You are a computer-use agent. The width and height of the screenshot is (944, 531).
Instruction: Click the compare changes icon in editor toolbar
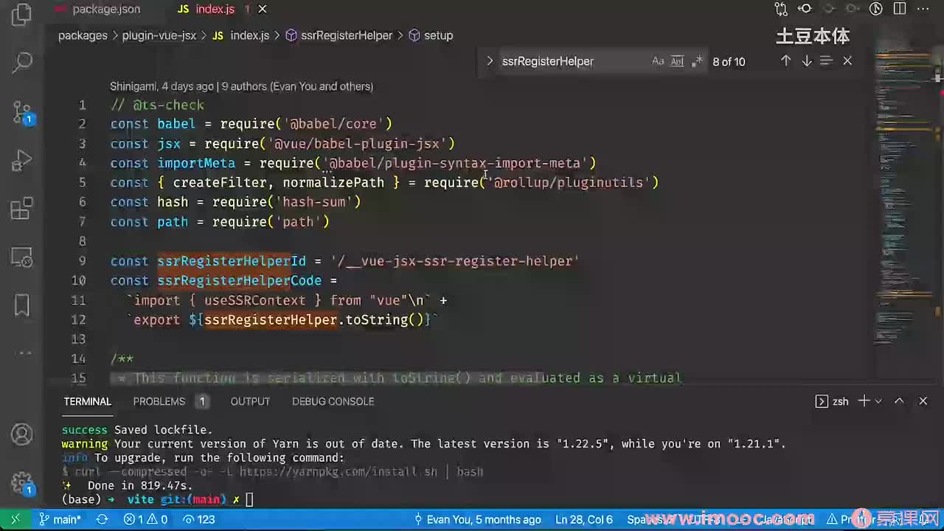pos(781,9)
